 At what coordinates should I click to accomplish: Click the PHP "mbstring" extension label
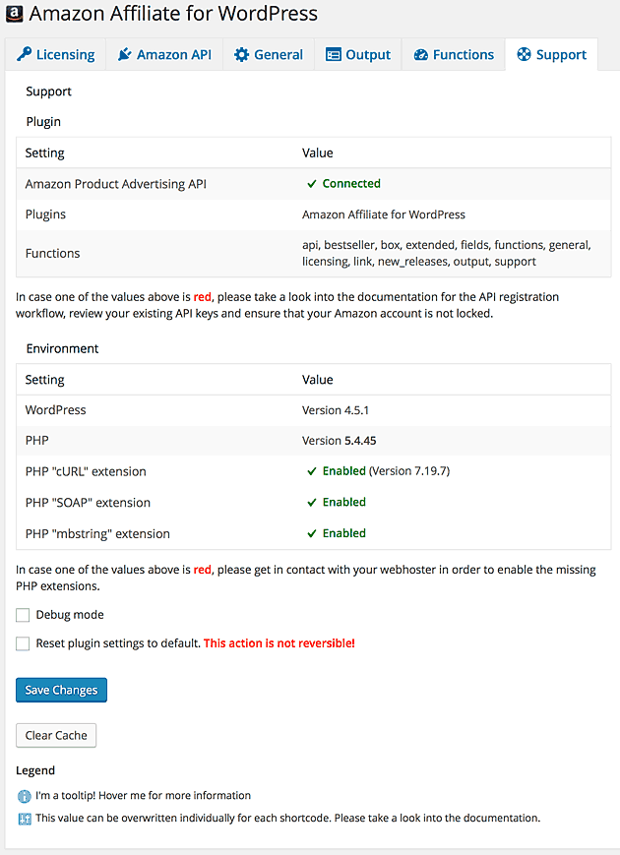tap(97, 533)
